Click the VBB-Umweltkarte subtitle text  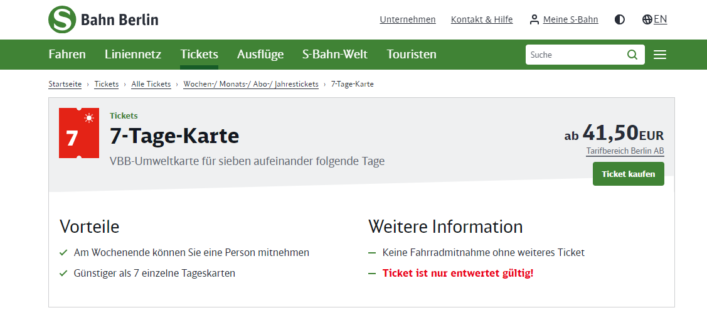coord(247,161)
